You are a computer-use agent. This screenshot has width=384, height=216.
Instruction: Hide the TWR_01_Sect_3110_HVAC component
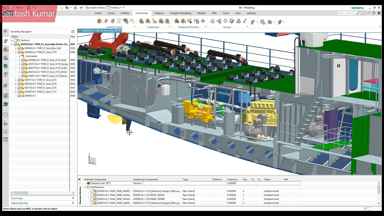coord(23,72)
